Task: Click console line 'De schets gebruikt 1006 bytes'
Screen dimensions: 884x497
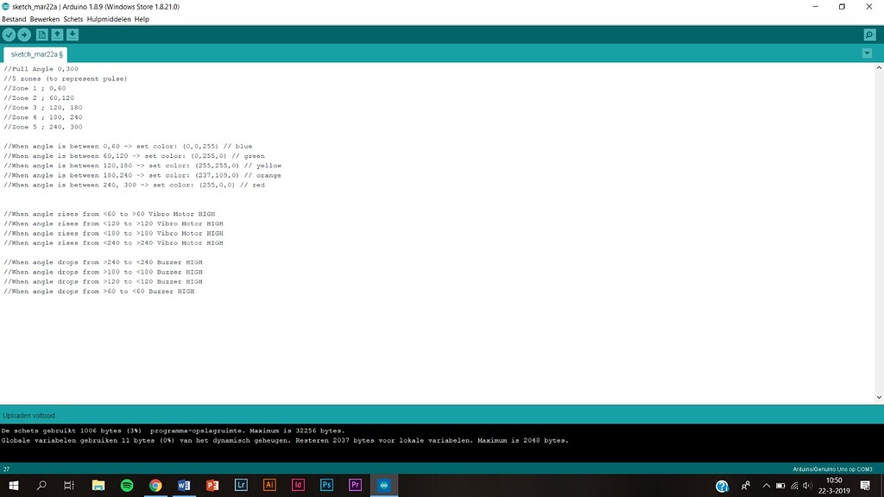Action: [173, 431]
